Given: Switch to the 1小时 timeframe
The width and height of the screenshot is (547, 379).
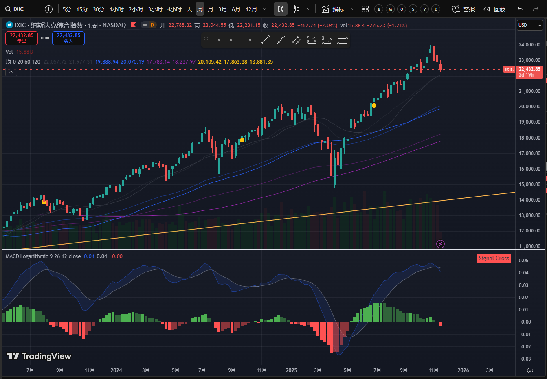Looking at the screenshot, I should point(117,9).
